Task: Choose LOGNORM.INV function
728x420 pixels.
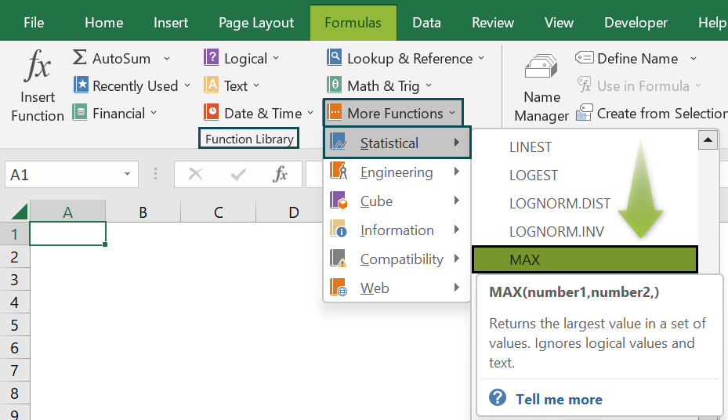Action: click(585, 231)
